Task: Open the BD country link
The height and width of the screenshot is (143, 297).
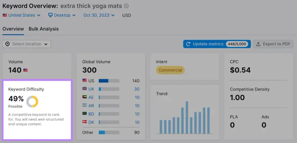Action: [91, 114]
